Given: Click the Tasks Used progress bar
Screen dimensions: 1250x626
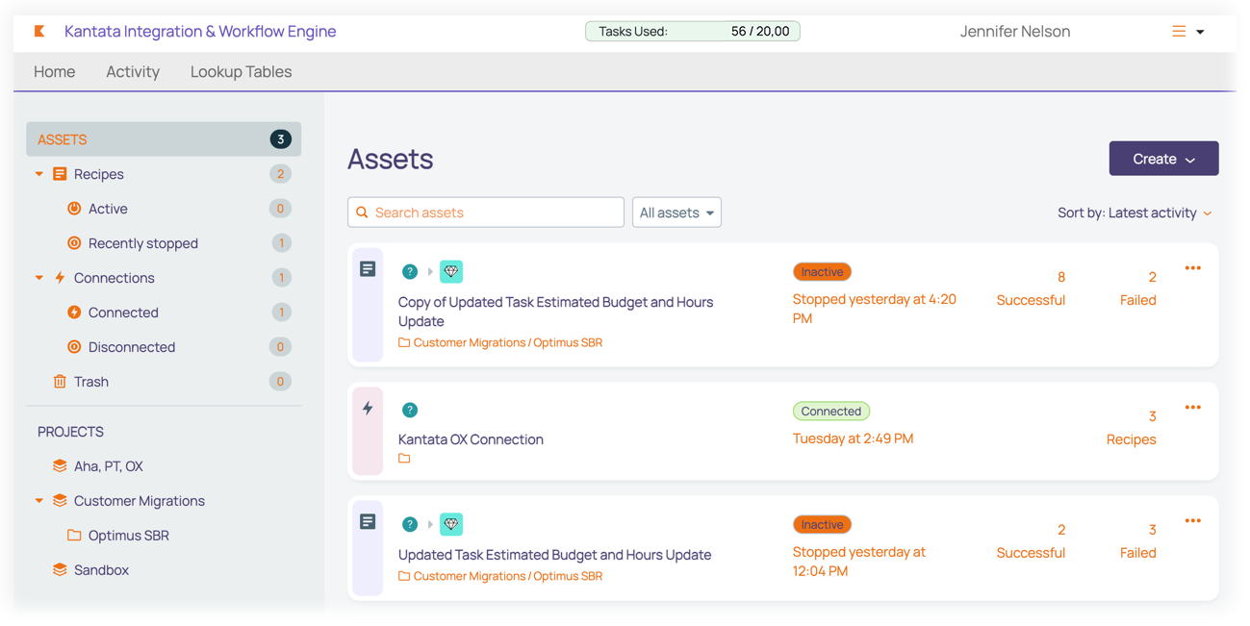Looking at the screenshot, I should (x=693, y=32).
